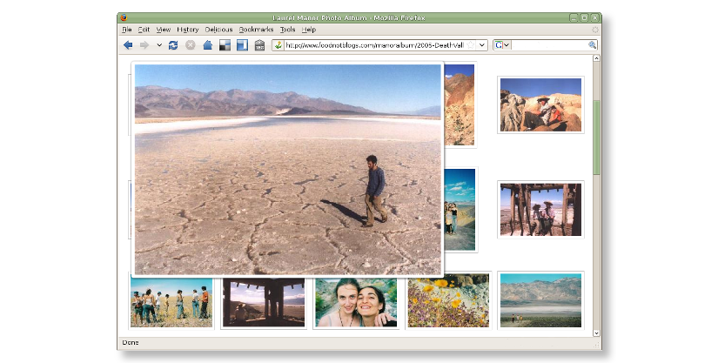
Task: Expand the back/forward history dropdown arrow
Action: [159, 45]
